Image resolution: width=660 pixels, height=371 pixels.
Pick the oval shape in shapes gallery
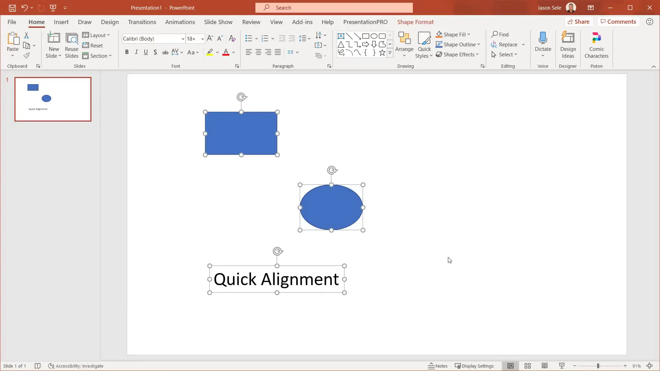point(374,36)
